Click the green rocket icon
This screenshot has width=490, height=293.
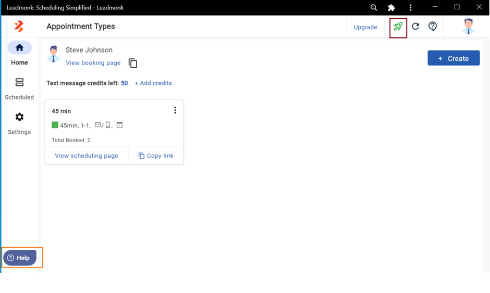[x=398, y=27]
